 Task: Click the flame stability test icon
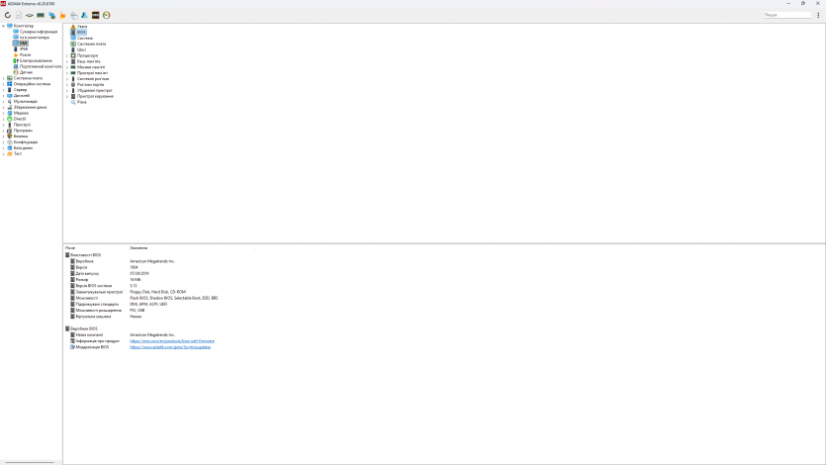63,15
